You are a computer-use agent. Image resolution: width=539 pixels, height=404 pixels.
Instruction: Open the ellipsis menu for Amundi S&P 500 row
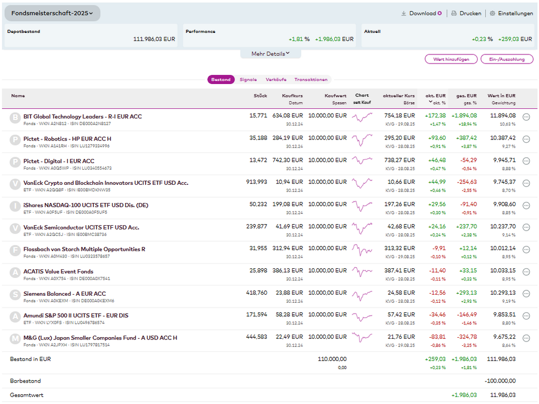point(527,316)
